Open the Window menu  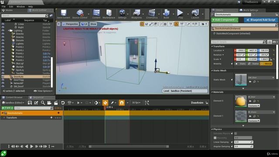pos(20,7)
